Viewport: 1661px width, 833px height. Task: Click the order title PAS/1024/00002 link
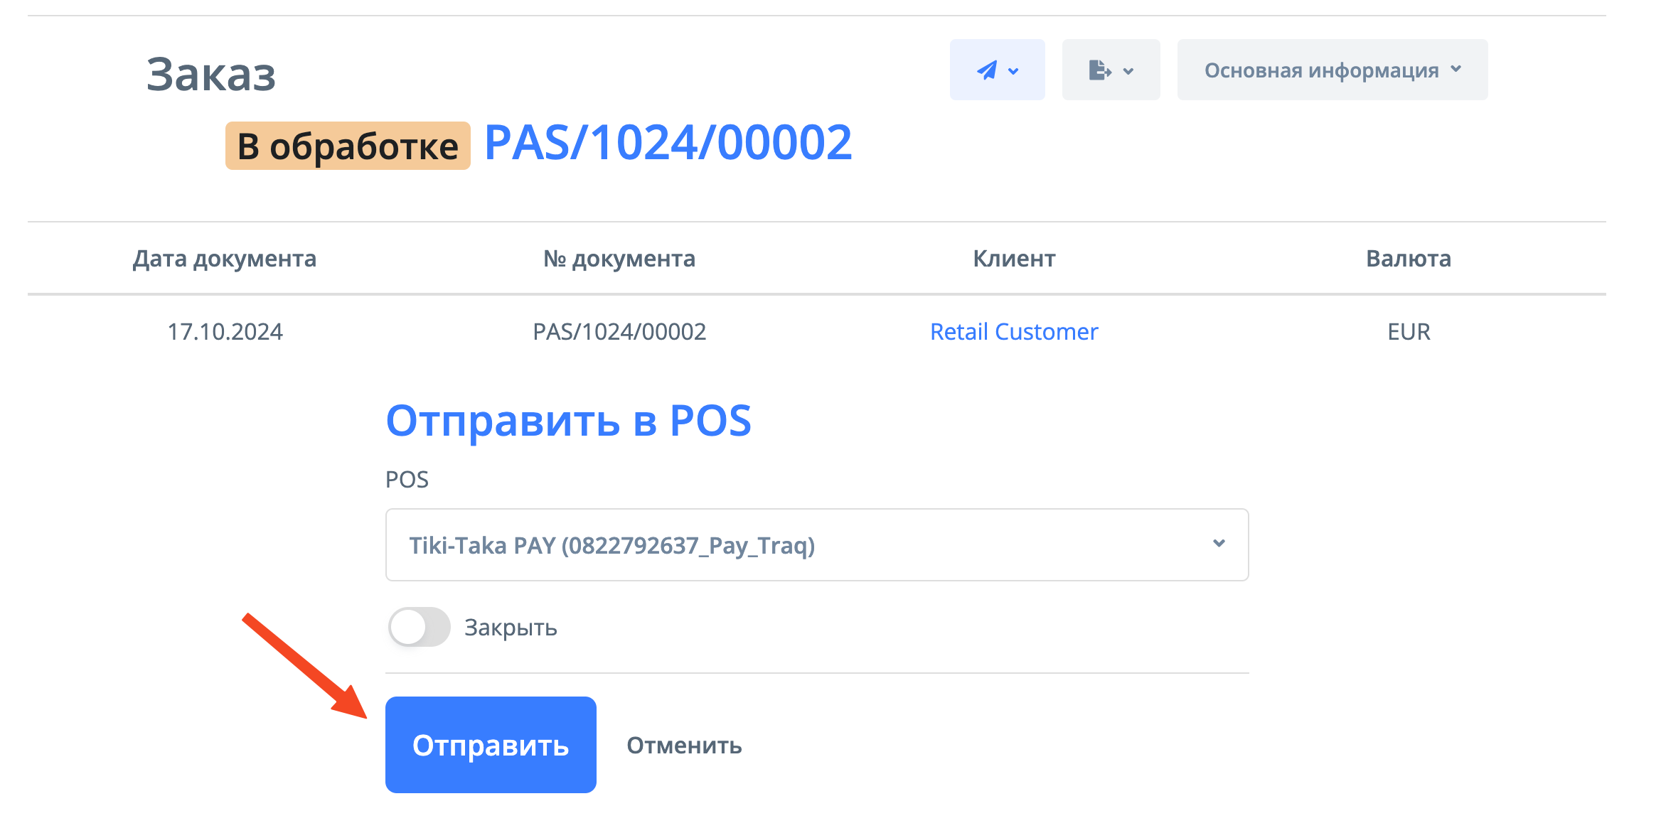(x=668, y=143)
